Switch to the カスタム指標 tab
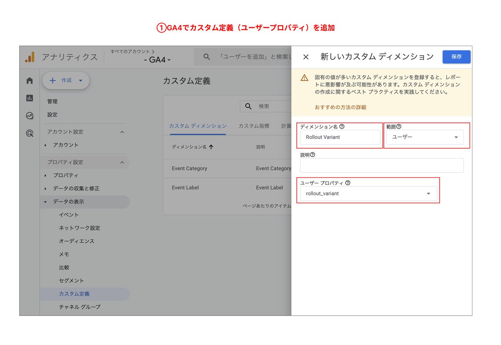This screenshot has width=501, height=345. coord(254,126)
